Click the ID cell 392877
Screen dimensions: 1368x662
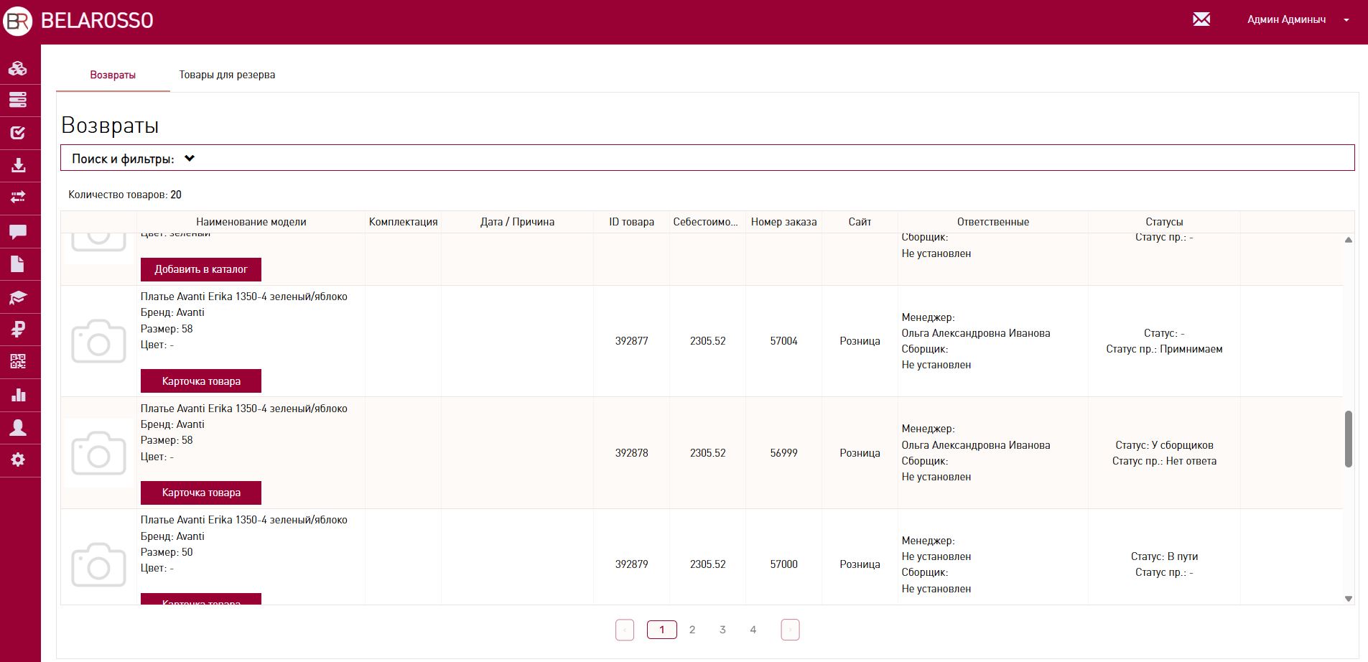point(632,341)
